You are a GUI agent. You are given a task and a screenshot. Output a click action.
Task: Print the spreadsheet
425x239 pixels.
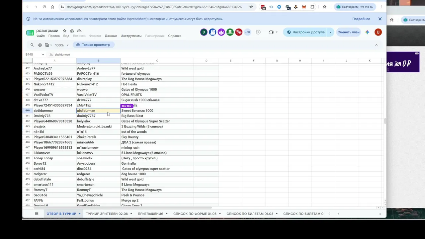40,45
